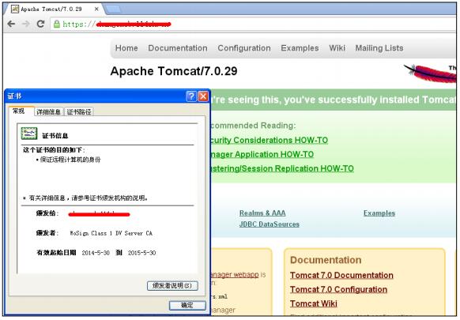Open Documentation in Tomcat navigation bar
The width and height of the screenshot is (460, 320).
click(178, 48)
